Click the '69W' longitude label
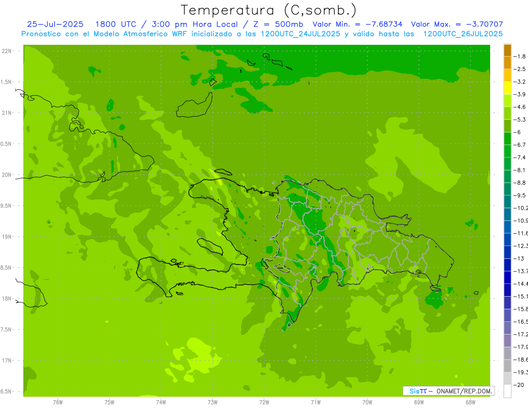The height and width of the screenshot is (408, 528). (x=419, y=402)
